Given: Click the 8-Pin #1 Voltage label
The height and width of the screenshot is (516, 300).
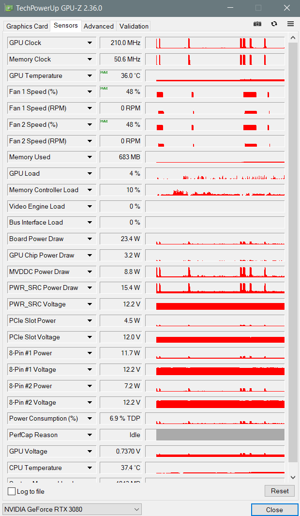Looking at the screenshot, I should (32, 369).
